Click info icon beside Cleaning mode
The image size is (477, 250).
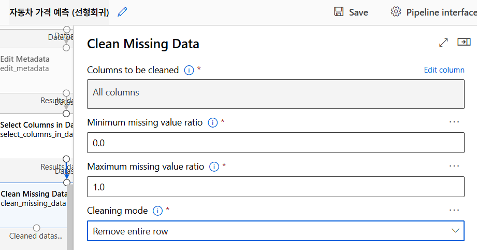[x=158, y=211]
